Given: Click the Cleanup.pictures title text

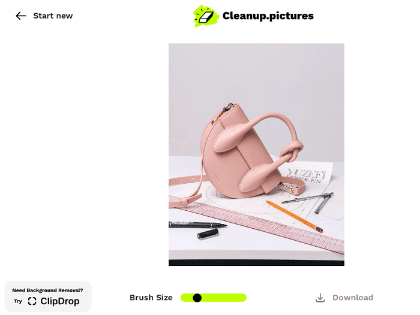Looking at the screenshot, I should pyautogui.click(x=268, y=16).
